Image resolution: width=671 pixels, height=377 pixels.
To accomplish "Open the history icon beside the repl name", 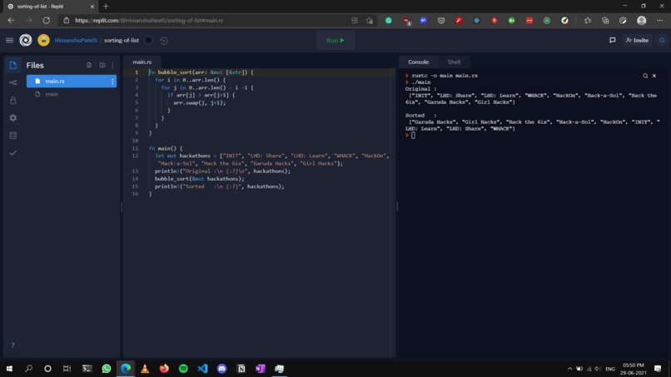I will click(x=163, y=40).
